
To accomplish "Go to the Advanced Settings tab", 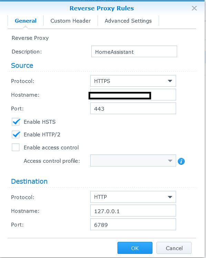I will 128,21.
